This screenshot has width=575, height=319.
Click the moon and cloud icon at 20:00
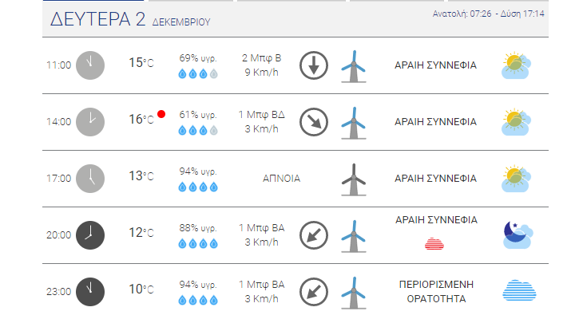tap(517, 234)
